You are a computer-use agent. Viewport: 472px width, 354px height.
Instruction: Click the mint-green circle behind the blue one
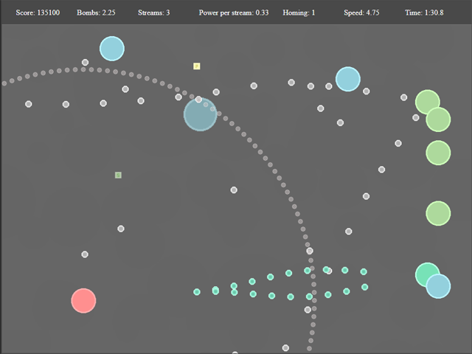427,275
